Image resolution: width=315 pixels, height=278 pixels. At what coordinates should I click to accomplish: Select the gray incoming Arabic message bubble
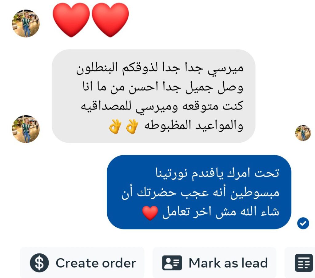pos(154,96)
